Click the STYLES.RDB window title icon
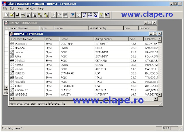The height and width of the screenshot is (132, 184). pyautogui.click(x=11, y=34)
